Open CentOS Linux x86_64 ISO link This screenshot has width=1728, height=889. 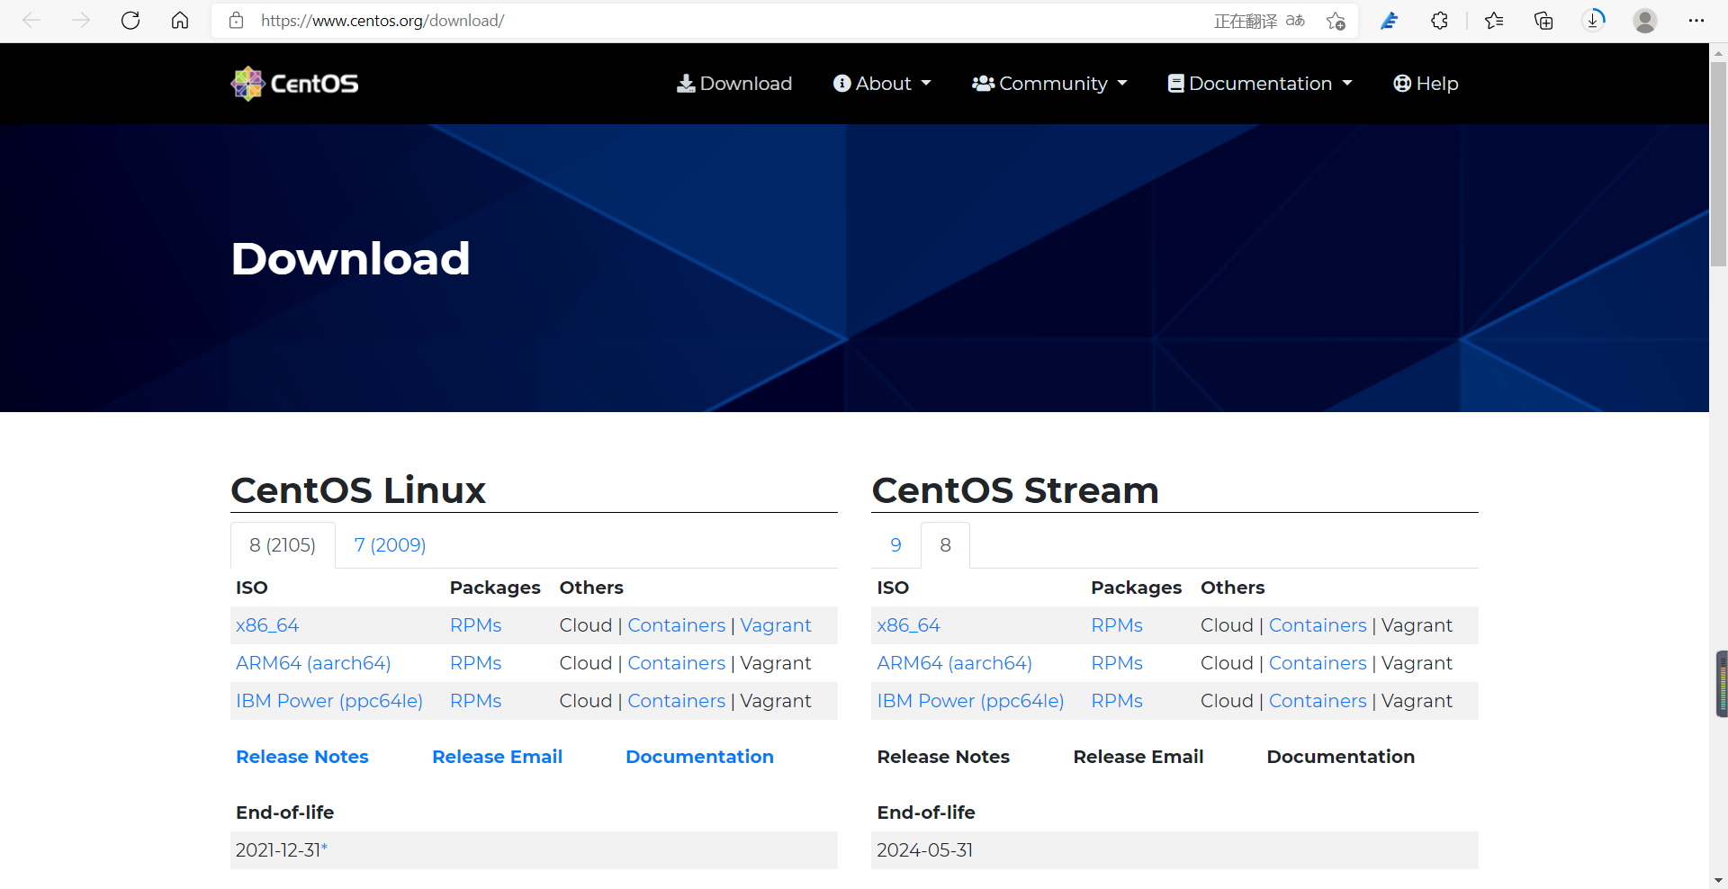coord(267,625)
